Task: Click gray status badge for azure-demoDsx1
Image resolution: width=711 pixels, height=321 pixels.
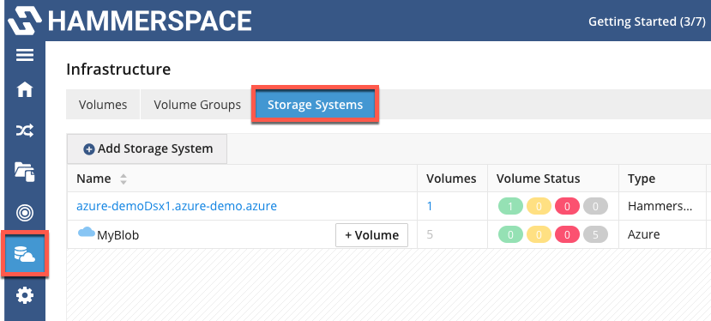Action: tap(595, 207)
